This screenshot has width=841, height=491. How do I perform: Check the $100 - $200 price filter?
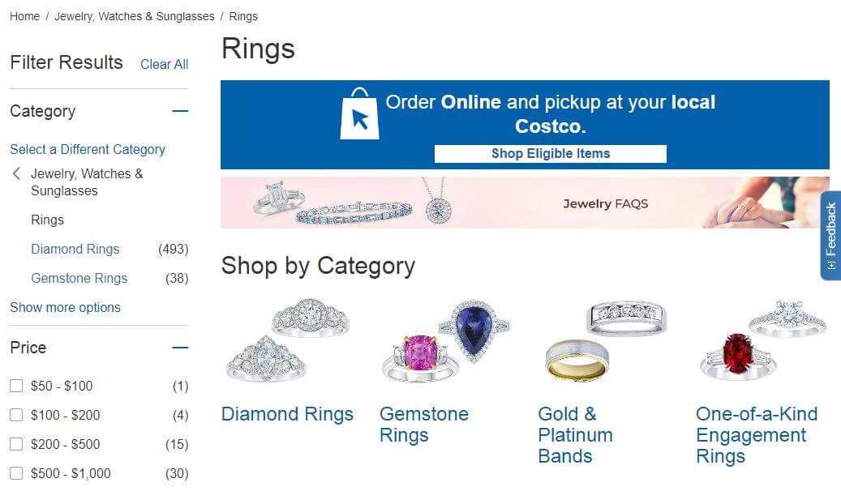16,415
